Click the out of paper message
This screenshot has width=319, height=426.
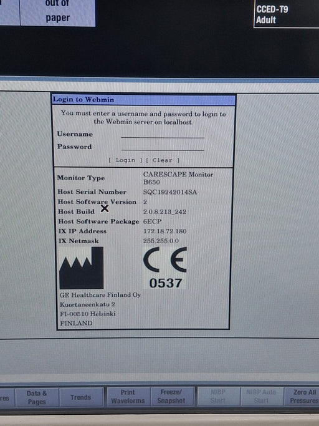click(x=57, y=11)
